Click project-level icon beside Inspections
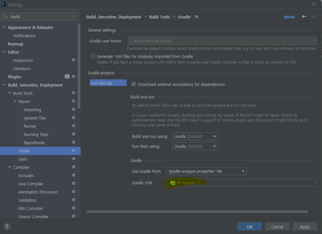The image size is (322, 234). (73, 60)
